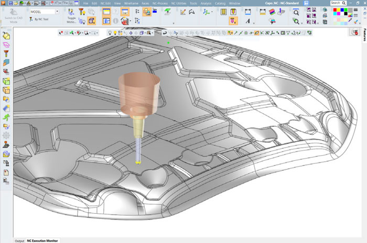Open the dropdown arrow beside UCS axis icon
The image size is (367, 243).
[212, 12]
